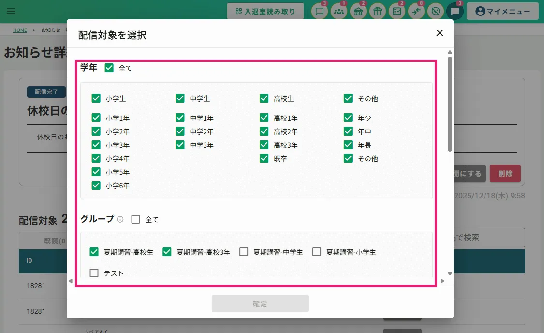
Task: Uncheck the 既卒 checkbox
Action: click(264, 158)
